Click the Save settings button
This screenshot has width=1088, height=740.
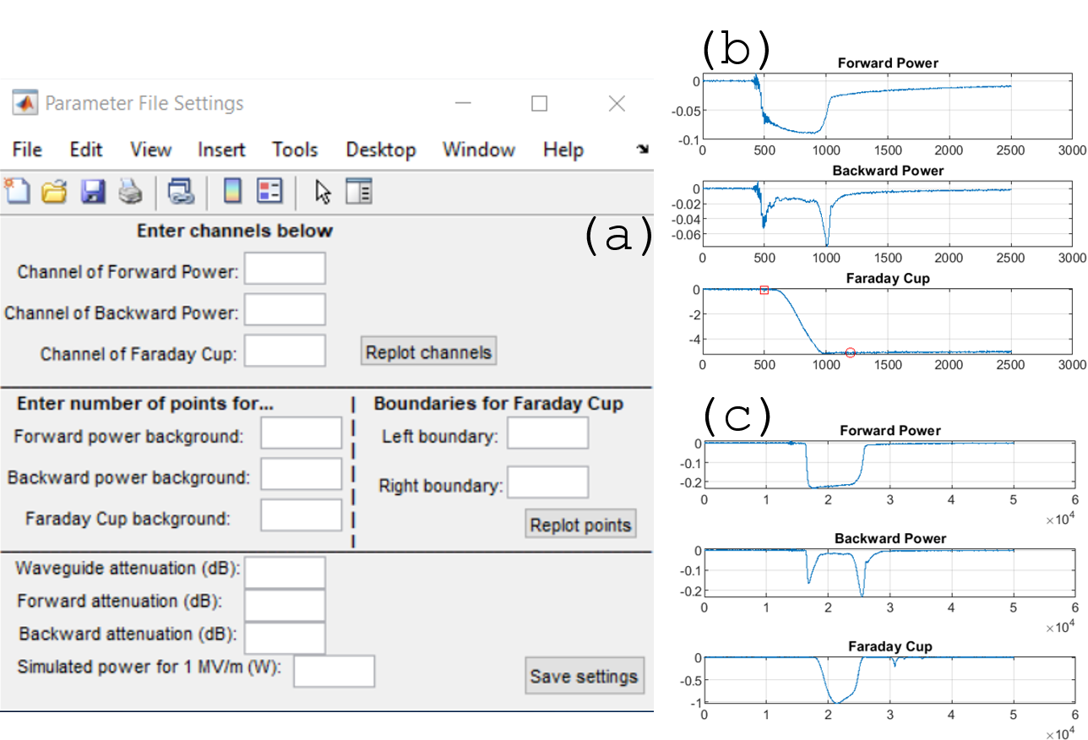click(584, 677)
